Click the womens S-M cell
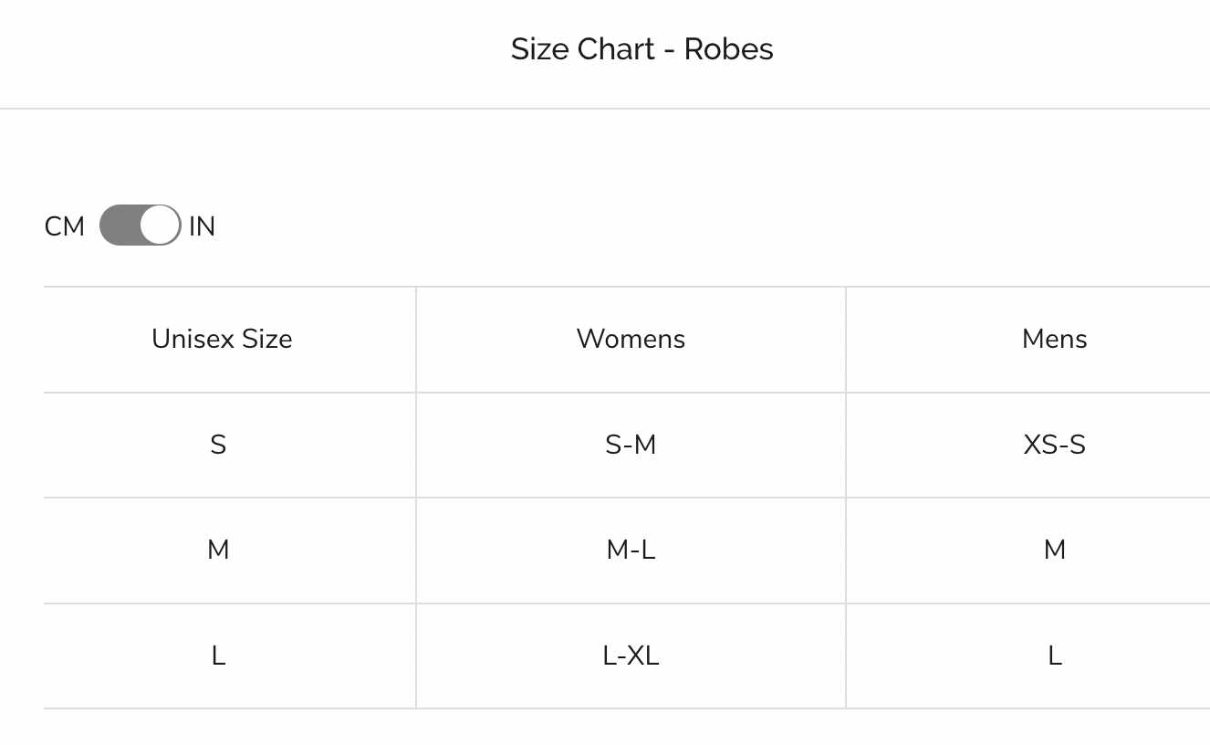Image resolution: width=1210 pixels, height=745 pixels. (631, 445)
